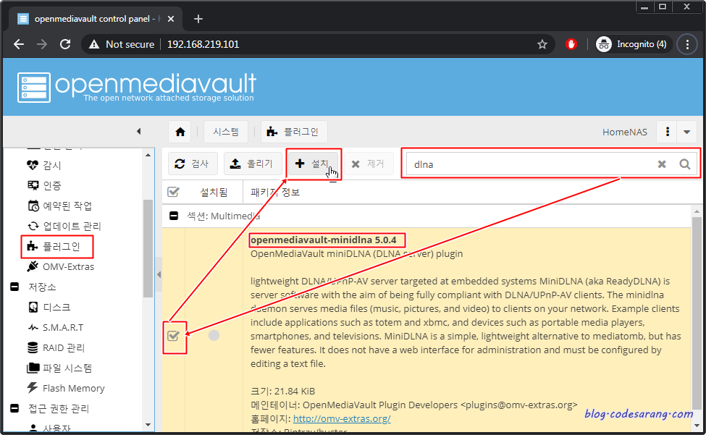Click the 설치 install button

coord(314,164)
